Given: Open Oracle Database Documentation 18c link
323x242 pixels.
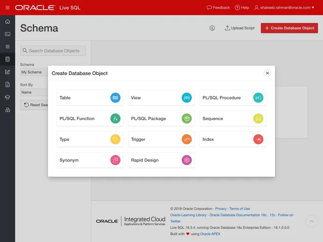Looking at the screenshot, I should pyautogui.click(x=238, y=215).
